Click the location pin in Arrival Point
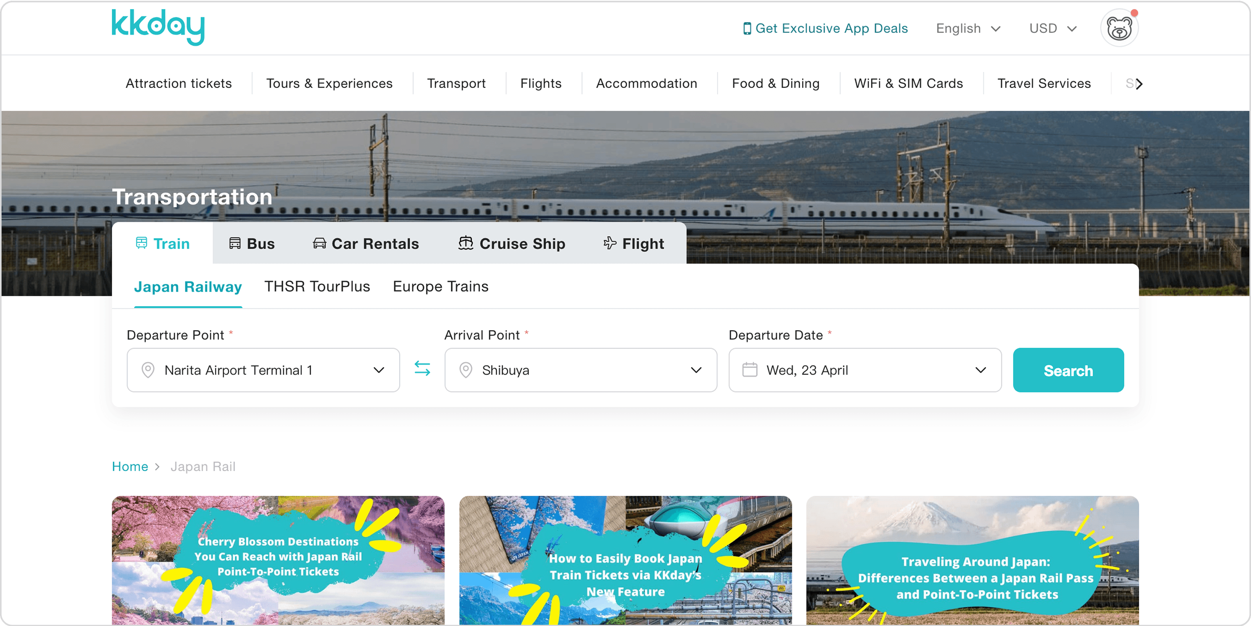 coord(465,370)
